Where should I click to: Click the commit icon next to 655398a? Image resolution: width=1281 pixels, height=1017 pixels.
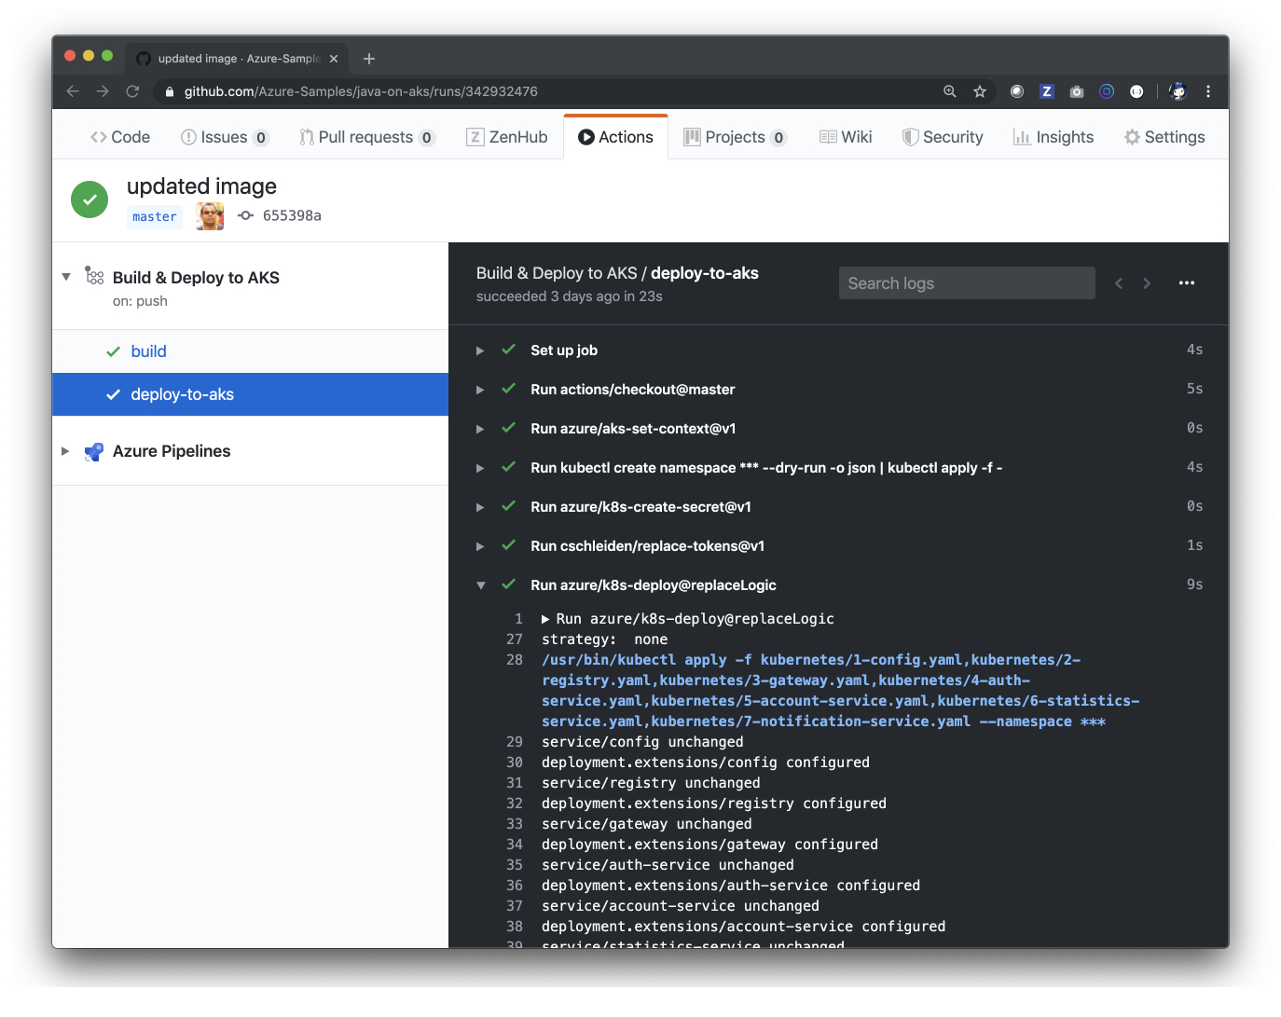246,215
